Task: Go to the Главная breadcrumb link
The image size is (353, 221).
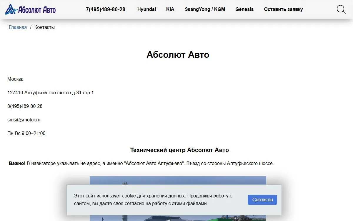Action: [x=18, y=27]
